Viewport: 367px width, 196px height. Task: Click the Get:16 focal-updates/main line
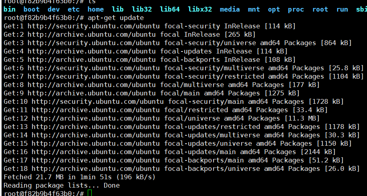(x=170, y=152)
